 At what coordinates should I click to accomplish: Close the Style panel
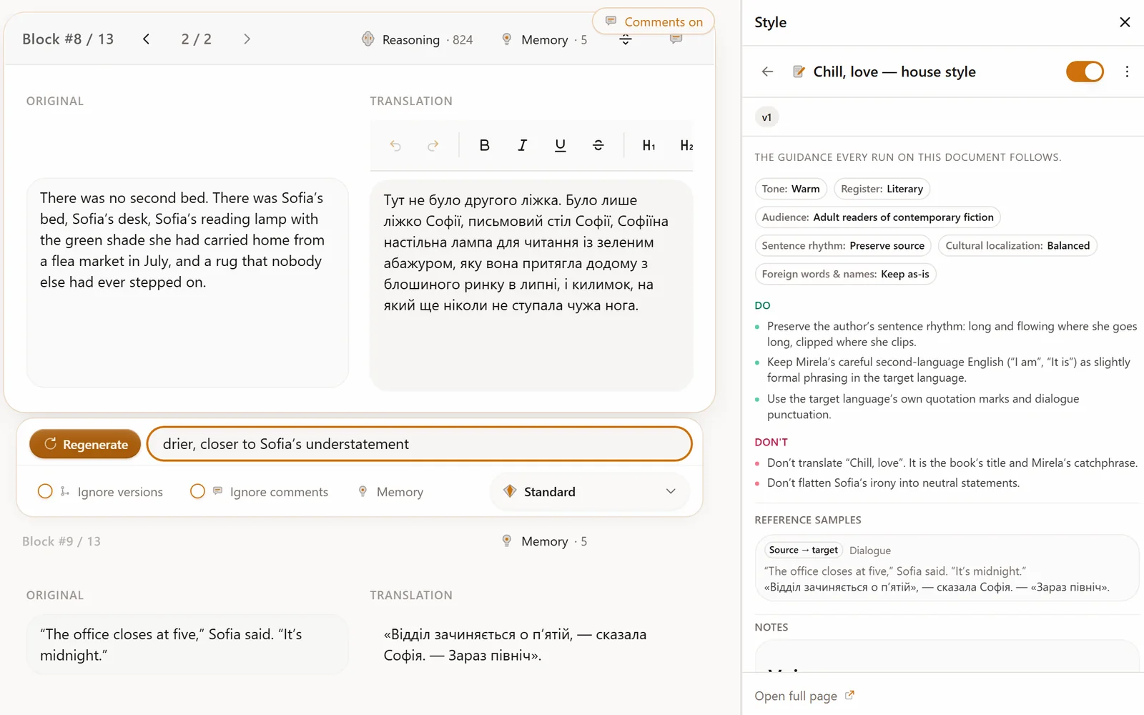tap(1125, 22)
